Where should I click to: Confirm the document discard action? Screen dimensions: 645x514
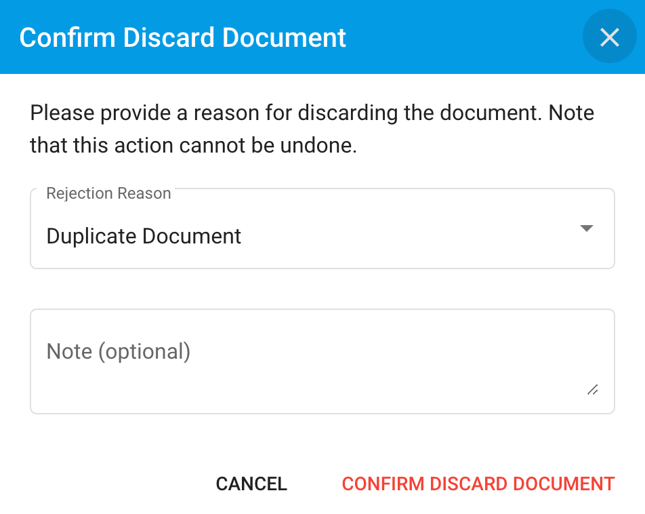478,483
